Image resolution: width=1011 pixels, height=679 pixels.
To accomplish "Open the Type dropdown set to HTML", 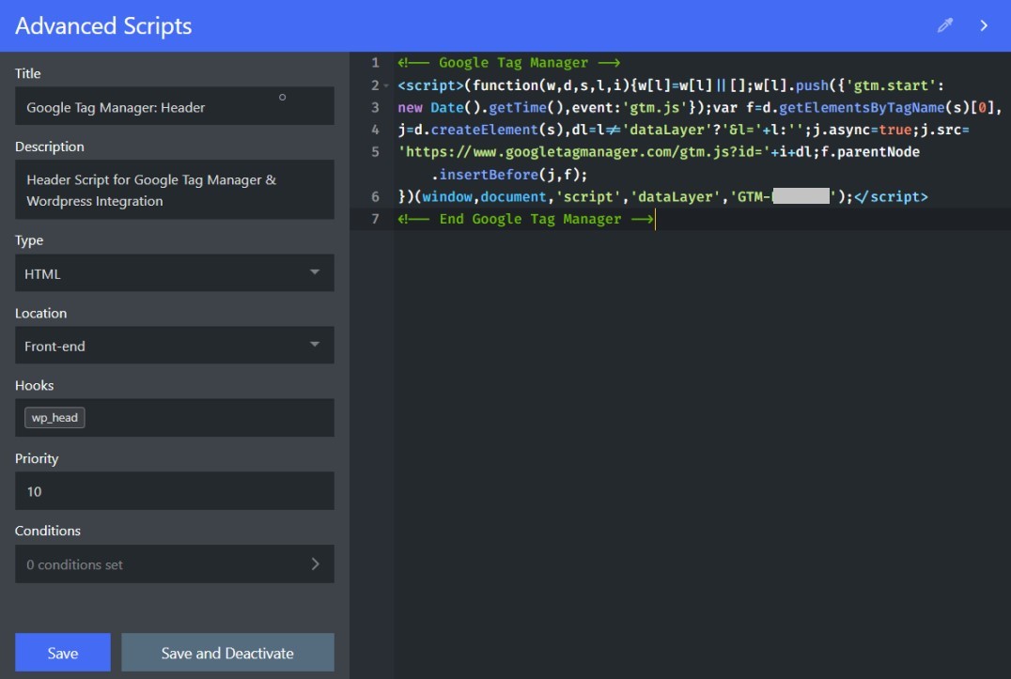I will pyautogui.click(x=175, y=272).
